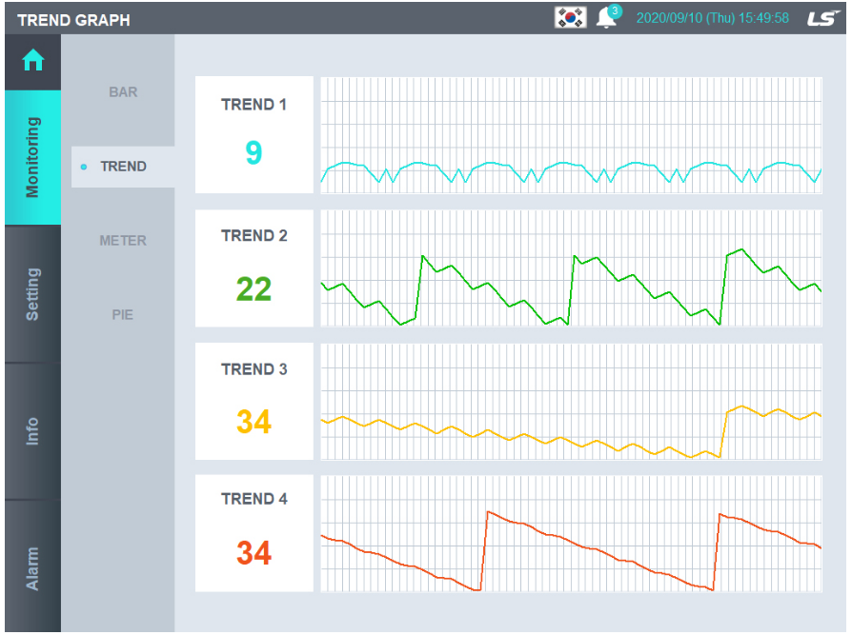852x635 pixels.
Task: Click the TREND 2 value panel
Action: tap(254, 268)
